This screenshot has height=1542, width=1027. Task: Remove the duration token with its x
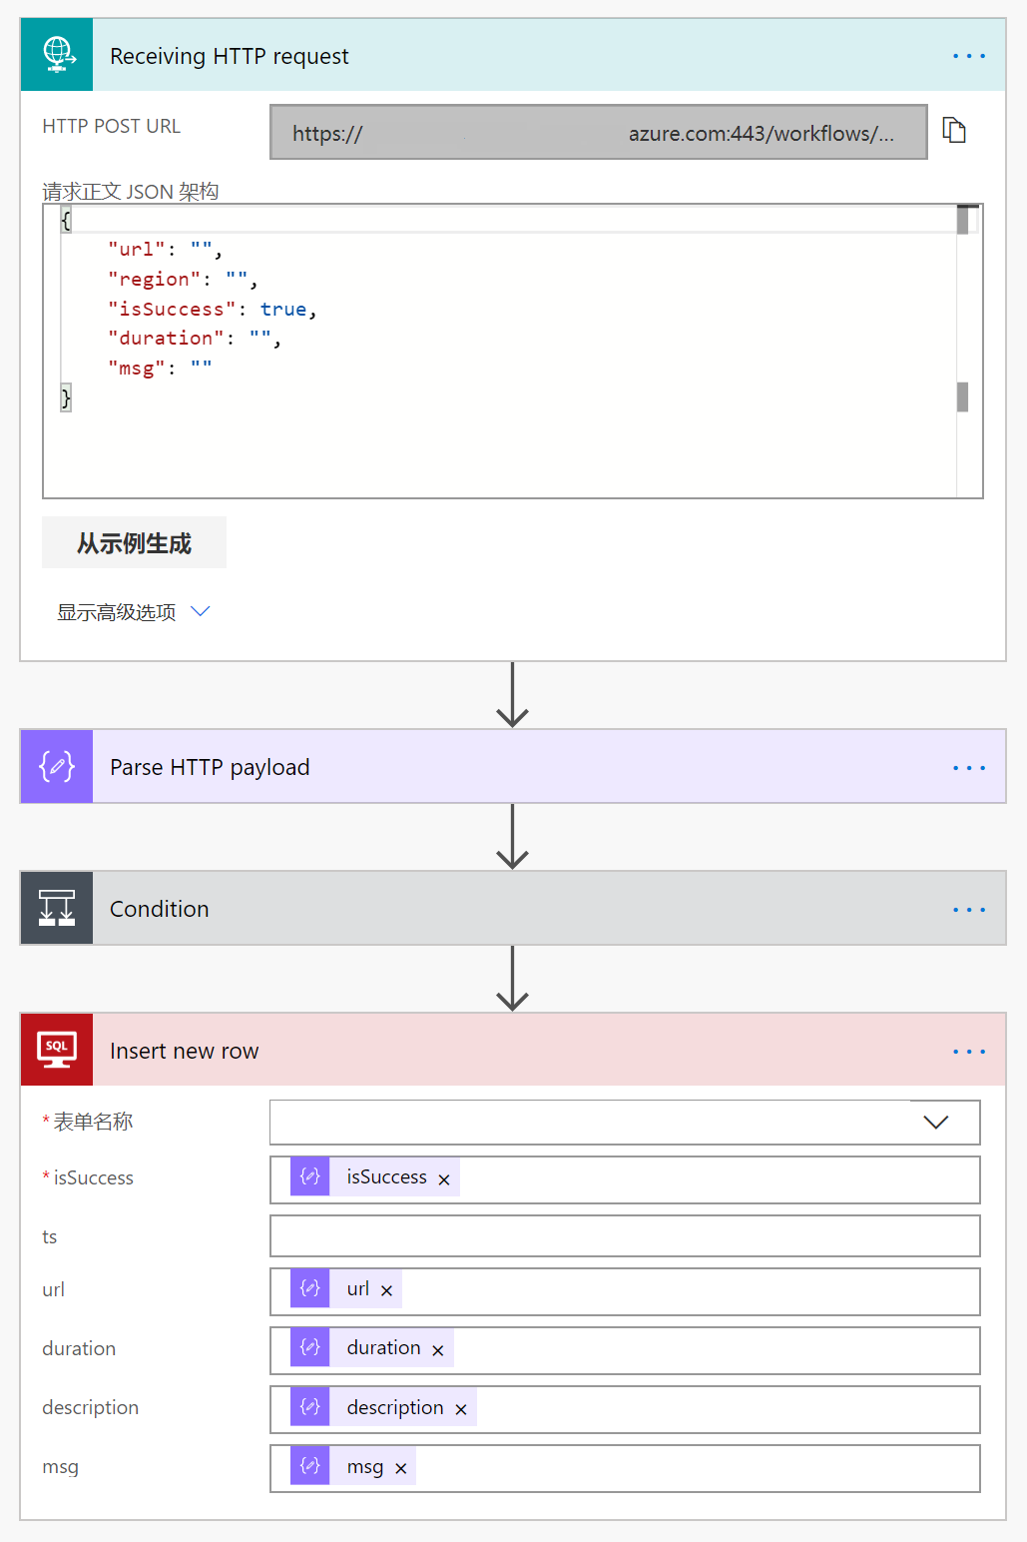(x=437, y=1348)
